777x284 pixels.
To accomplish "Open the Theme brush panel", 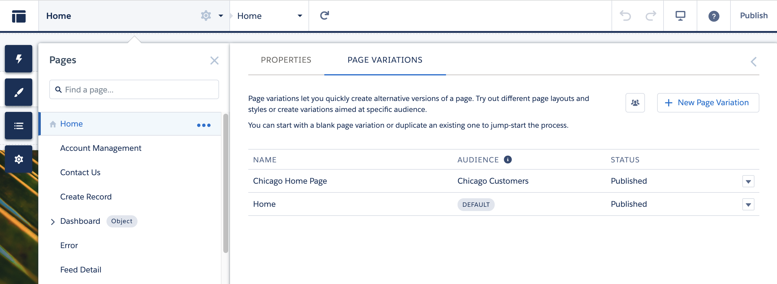I will click(x=19, y=92).
